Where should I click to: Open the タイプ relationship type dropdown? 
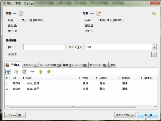coord(154,47)
